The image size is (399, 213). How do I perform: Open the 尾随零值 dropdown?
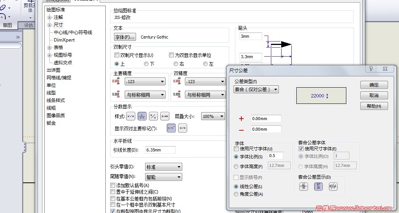tap(163, 177)
